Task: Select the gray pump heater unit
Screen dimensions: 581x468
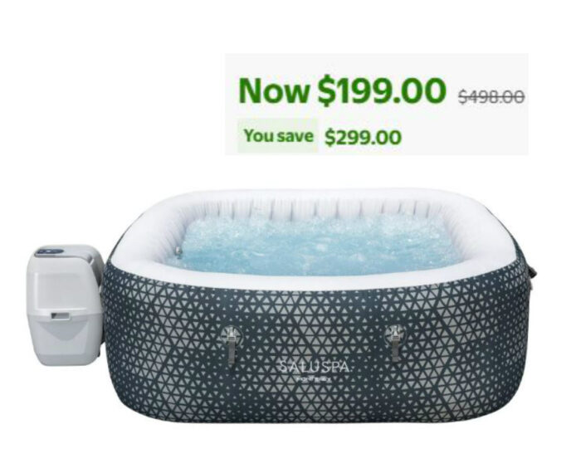Action: click(x=64, y=305)
